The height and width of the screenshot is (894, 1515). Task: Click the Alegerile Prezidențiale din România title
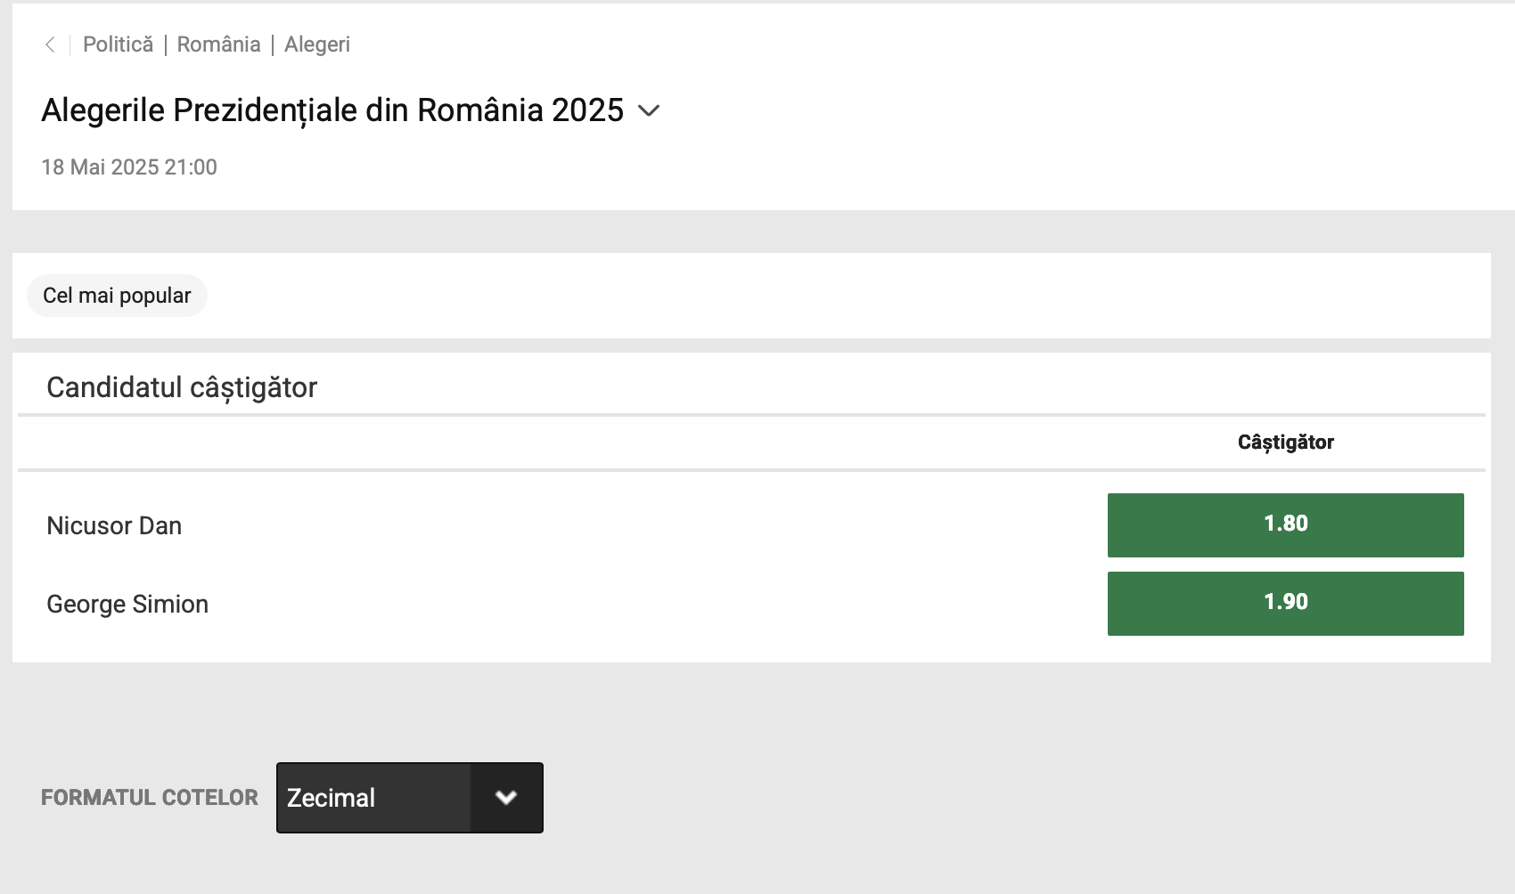332,110
